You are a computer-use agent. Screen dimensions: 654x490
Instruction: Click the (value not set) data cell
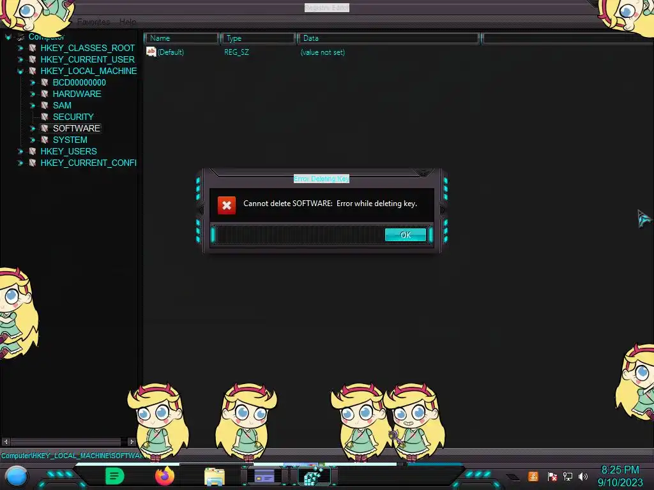click(x=323, y=52)
